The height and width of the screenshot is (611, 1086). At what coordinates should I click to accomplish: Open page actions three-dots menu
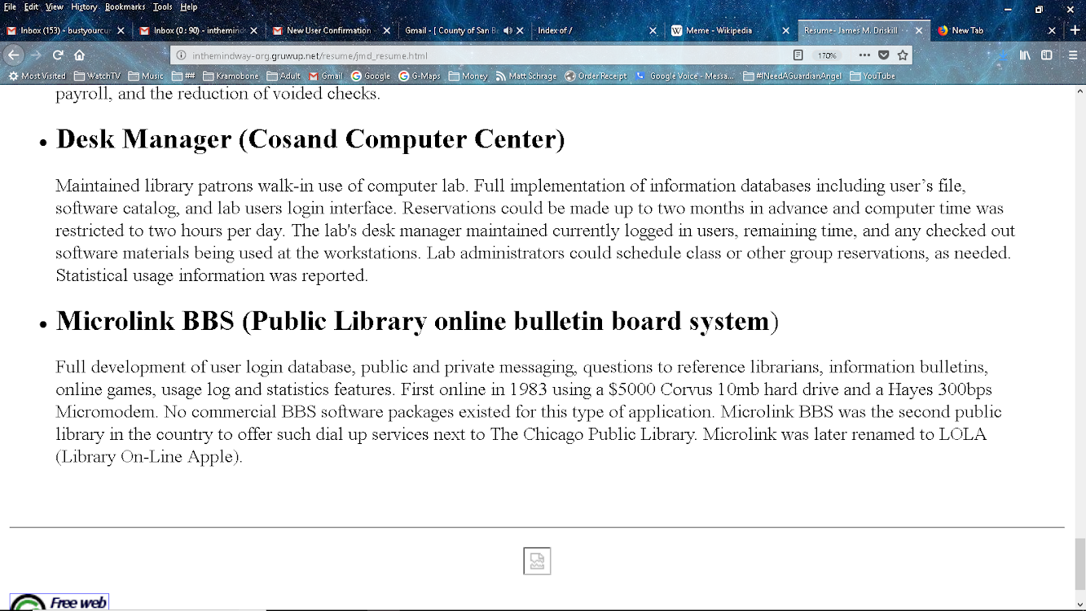[x=864, y=55]
